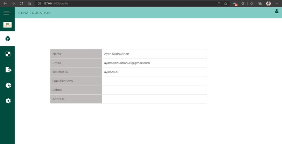The image size is (282, 144).
Task: Click the Teacher ID label cell
Action: pyautogui.click(x=76, y=72)
